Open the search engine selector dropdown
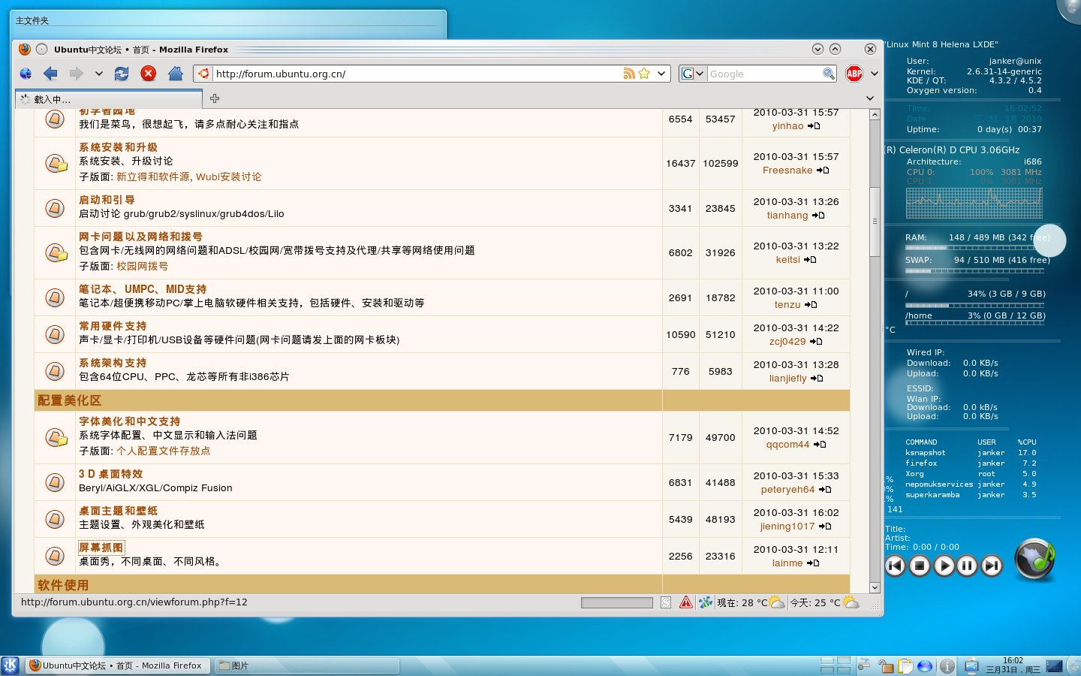The image size is (1081, 676). [x=693, y=74]
